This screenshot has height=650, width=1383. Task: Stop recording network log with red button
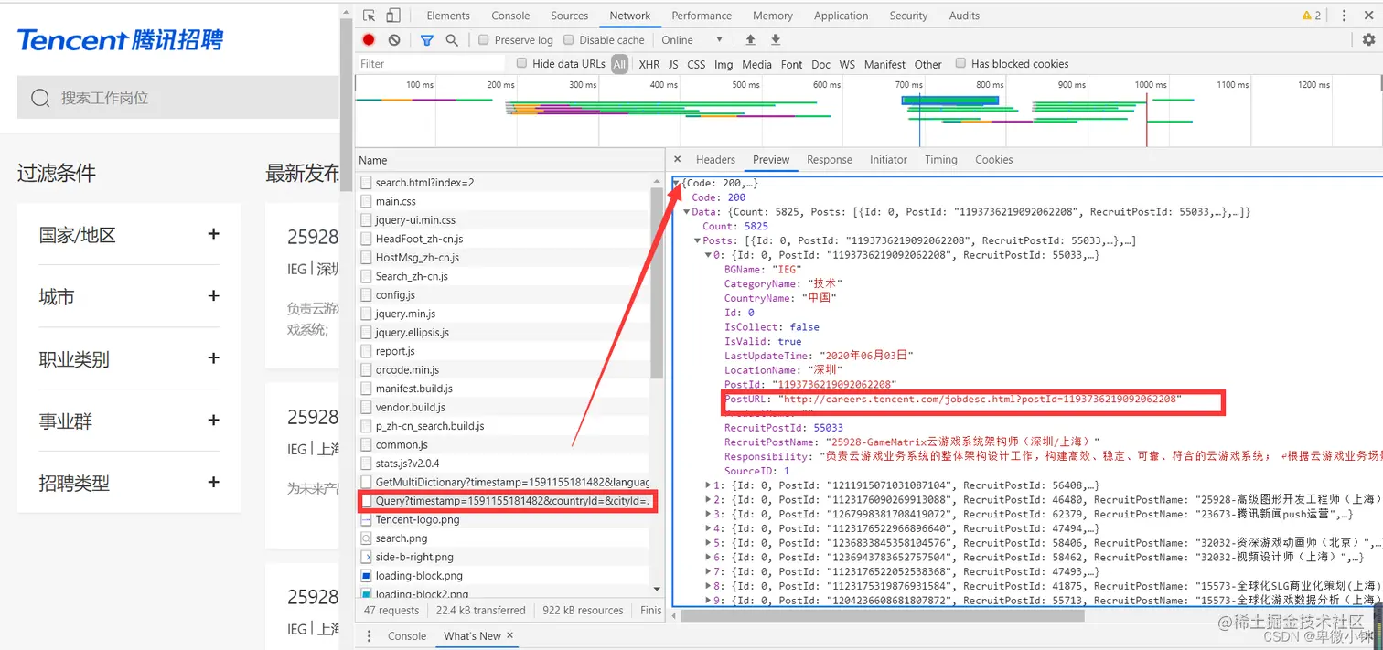(x=369, y=40)
